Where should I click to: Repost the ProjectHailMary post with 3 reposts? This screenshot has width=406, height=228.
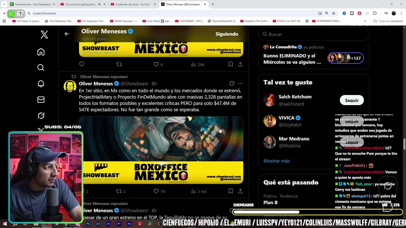tap(121, 191)
